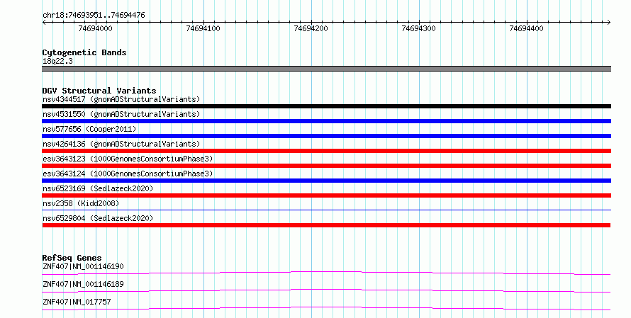The image size is (631, 318).
Task: Click the 74694000 ruler tick label
Action: point(96,28)
